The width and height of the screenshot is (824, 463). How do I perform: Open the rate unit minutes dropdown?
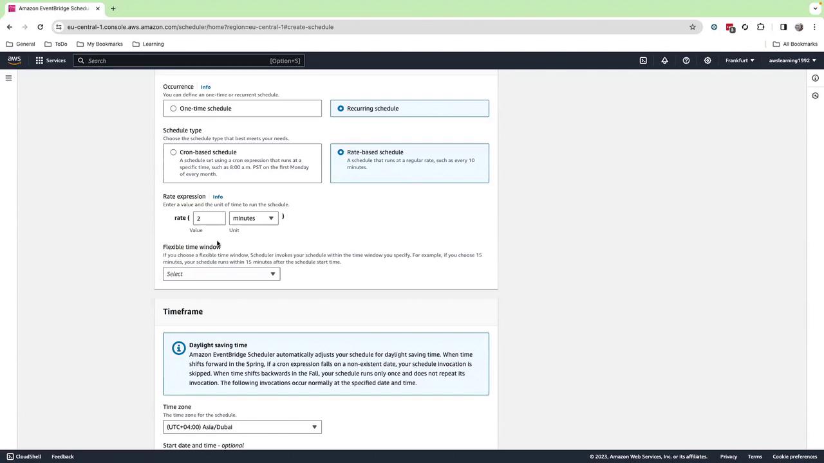point(254,219)
